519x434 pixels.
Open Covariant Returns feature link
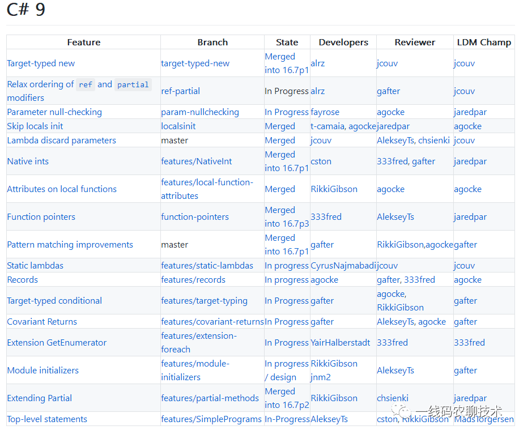pyautogui.click(x=42, y=321)
